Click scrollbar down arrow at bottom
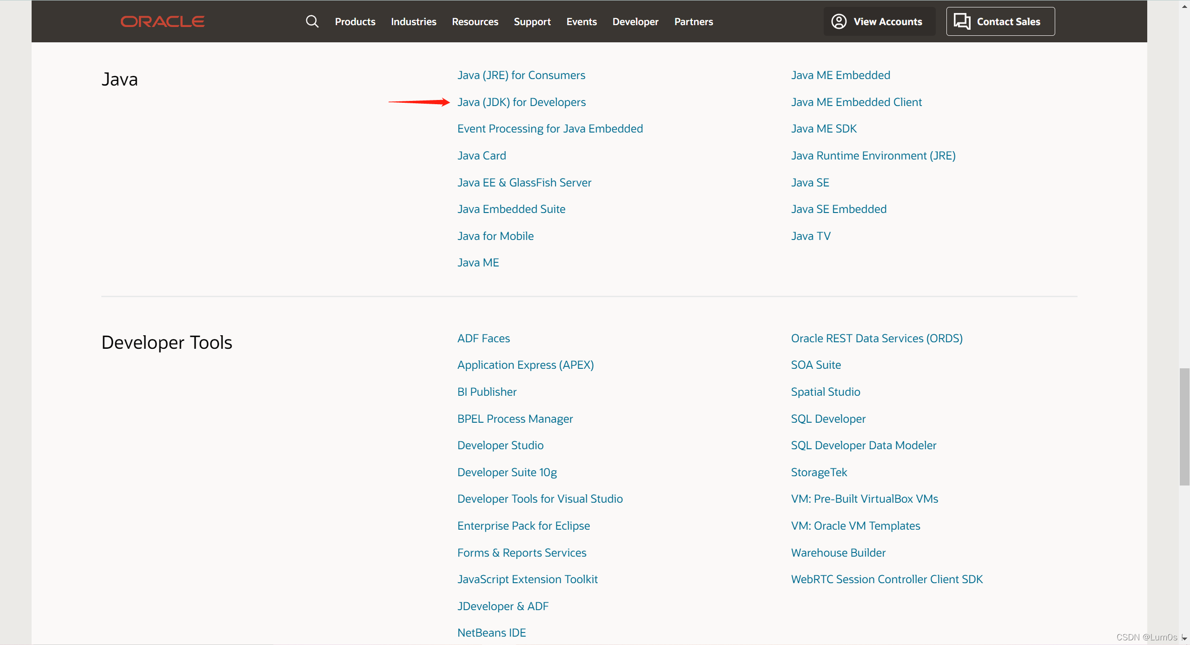This screenshot has width=1190, height=645. [1184, 638]
